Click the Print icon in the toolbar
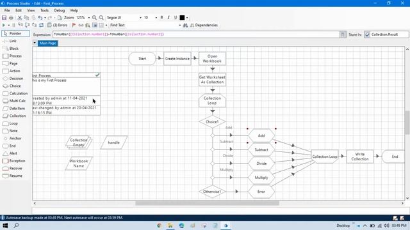 pyautogui.click(x=11, y=18)
